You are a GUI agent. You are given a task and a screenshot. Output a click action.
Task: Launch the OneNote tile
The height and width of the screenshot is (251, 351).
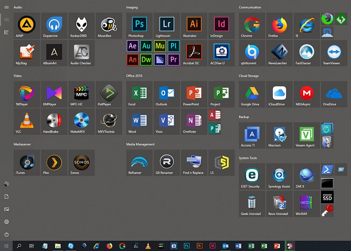click(194, 122)
